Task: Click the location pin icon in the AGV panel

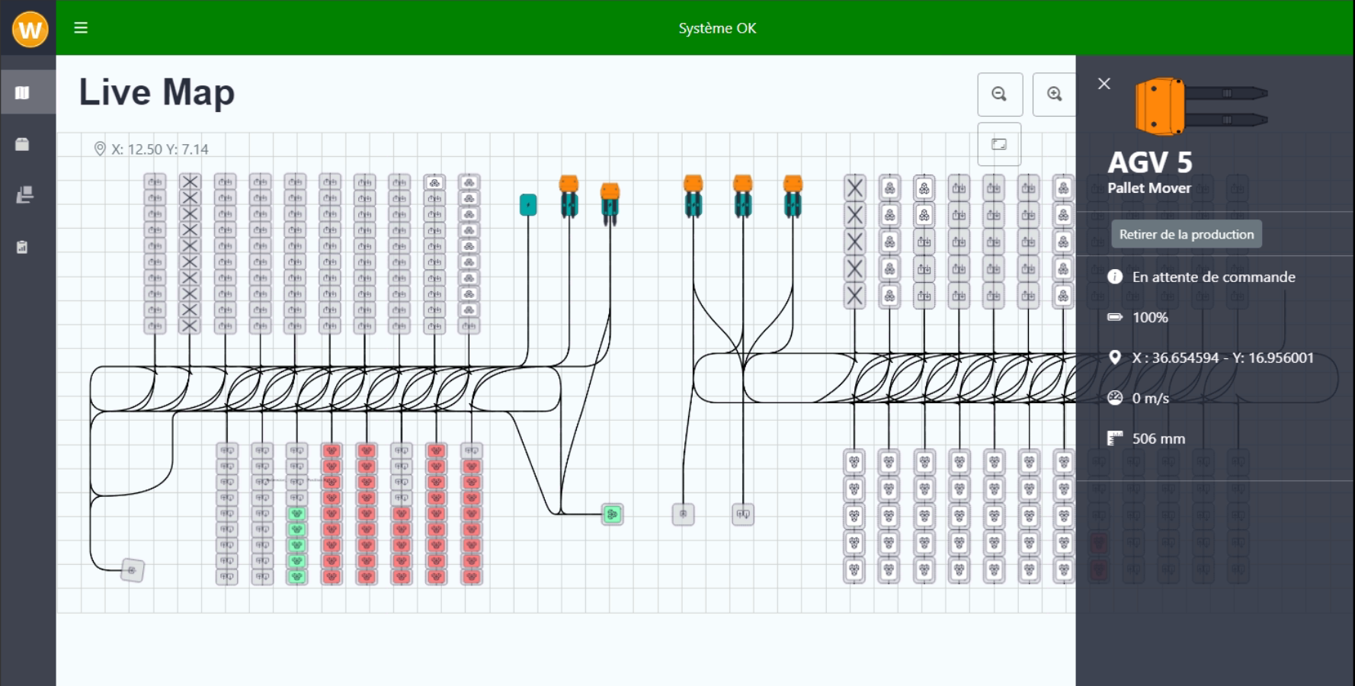Action: 1116,357
